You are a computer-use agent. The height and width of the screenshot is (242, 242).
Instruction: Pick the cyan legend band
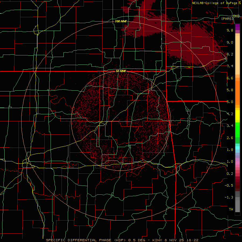[x=237, y=148]
